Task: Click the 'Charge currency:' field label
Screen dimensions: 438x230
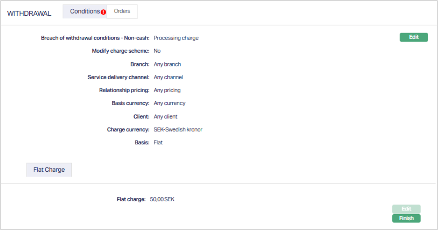Action: pos(128,129)
